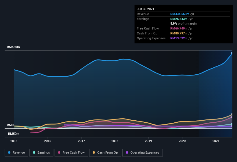The width and height of the screenshot is (237, 162).
Task: Click the Earnings endpoint marker
Action: (x=232, y=124)
